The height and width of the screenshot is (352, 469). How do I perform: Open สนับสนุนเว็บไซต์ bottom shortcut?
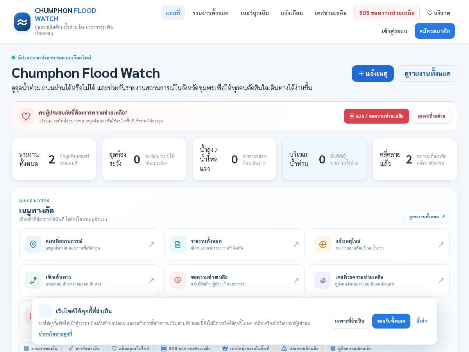pos(130,348)
